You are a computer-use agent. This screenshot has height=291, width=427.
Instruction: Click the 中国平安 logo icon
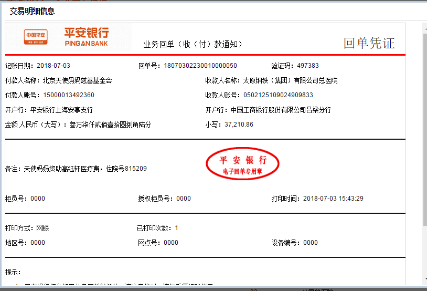[x=36, y=37]
